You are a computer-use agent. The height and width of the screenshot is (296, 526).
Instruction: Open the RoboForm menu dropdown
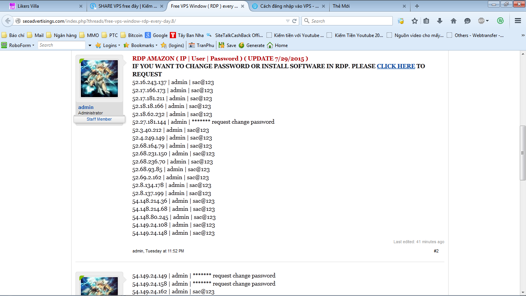coord(18,45)
